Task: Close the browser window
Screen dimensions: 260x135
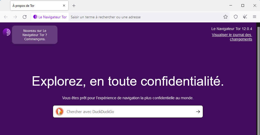Action: click(x=255, y=5)
